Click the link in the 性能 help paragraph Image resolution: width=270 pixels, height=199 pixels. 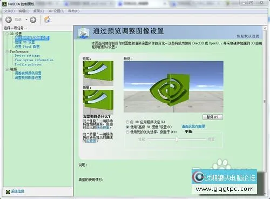click(103, 128)
